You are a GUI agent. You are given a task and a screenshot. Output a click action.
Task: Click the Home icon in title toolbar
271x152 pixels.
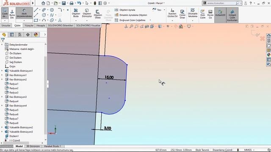pyautogui.click(x=43, y=3)
